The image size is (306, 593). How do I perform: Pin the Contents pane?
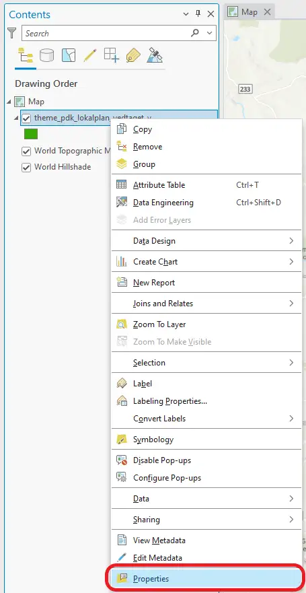click(198, 14)
